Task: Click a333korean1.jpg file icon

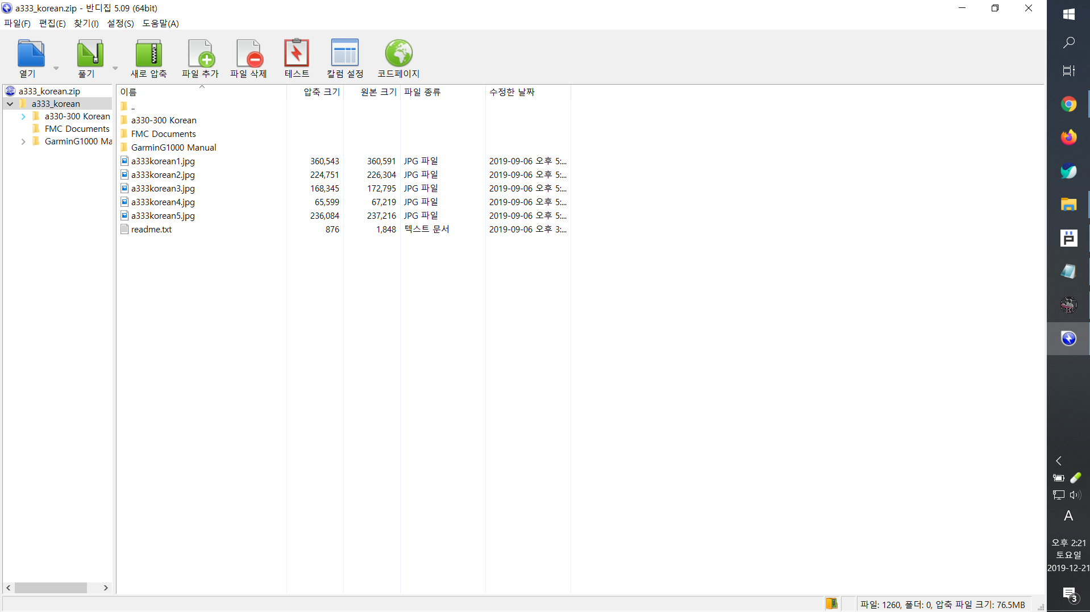Action: click(124, 161)
